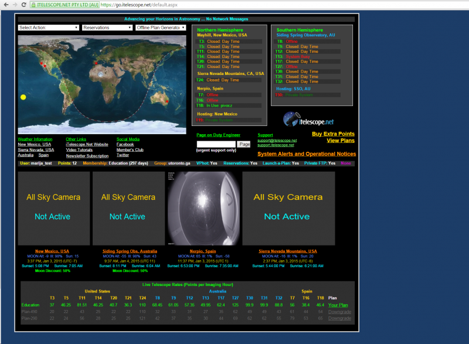Click Downgrade link for Plan-490

[x=339, y=312]
